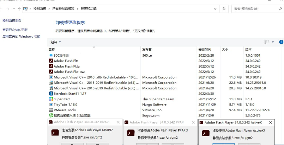
Task: Expand the address bar history dropdown
Action: (x=216, y=8)
